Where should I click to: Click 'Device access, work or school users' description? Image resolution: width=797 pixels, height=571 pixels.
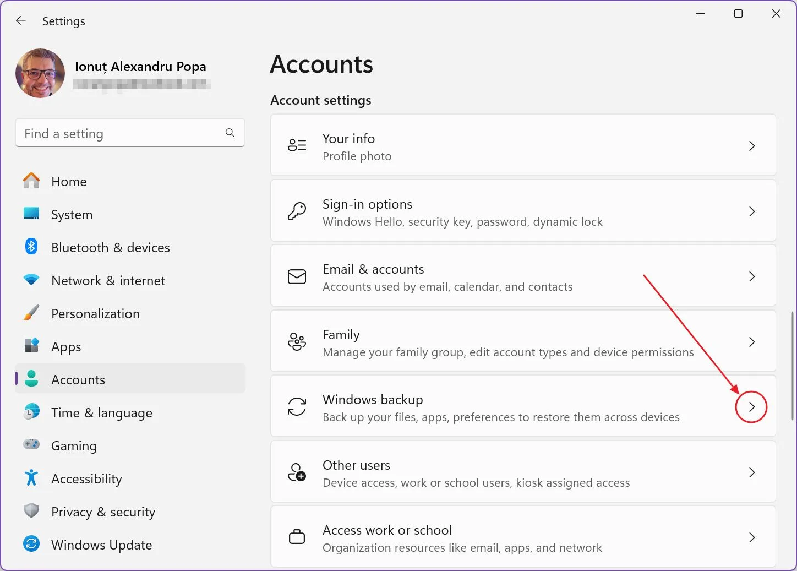[476, 483]
